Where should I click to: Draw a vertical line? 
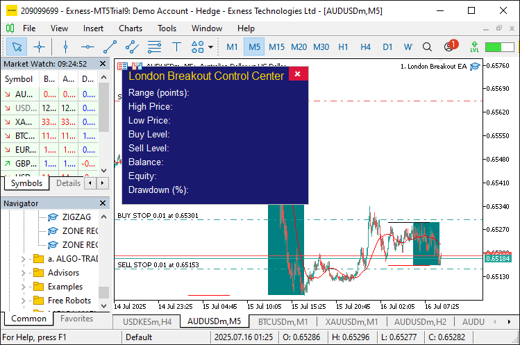point(65,47)
